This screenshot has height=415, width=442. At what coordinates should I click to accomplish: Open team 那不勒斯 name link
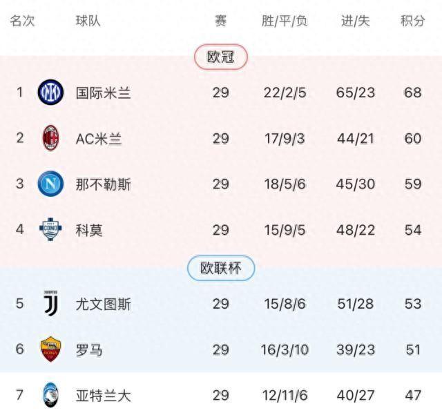coord(103,184)
